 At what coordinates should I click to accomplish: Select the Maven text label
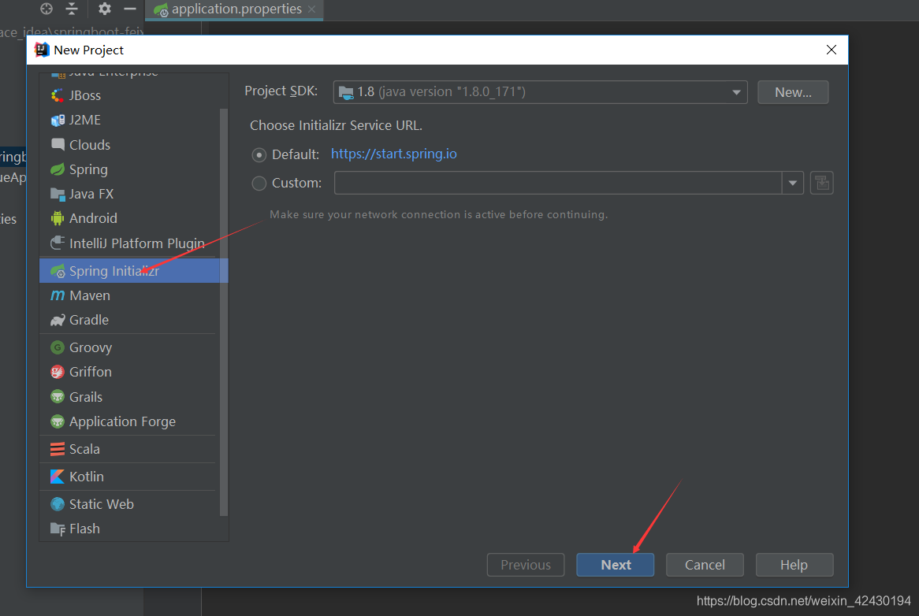[90, 295]
